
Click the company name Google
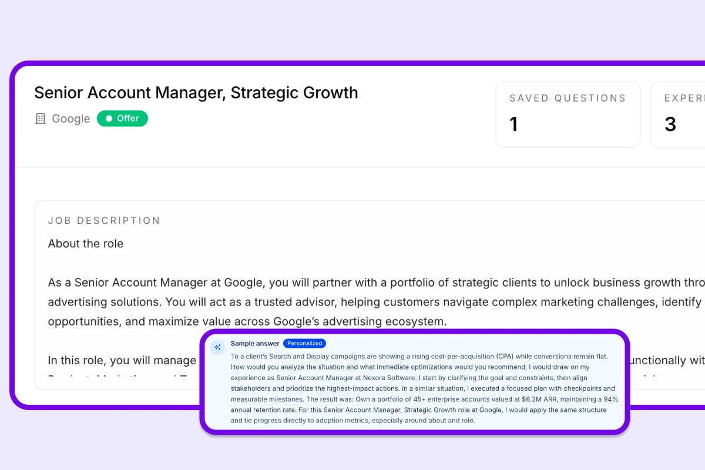point(70,118)
